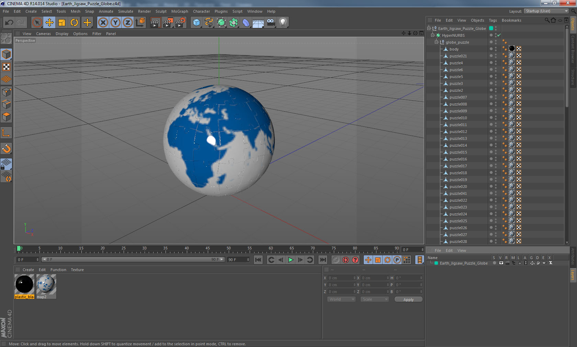Toggle HyperNURBS enabled green checkmark
Screen dimensions: 577x347
pos(499,35)
